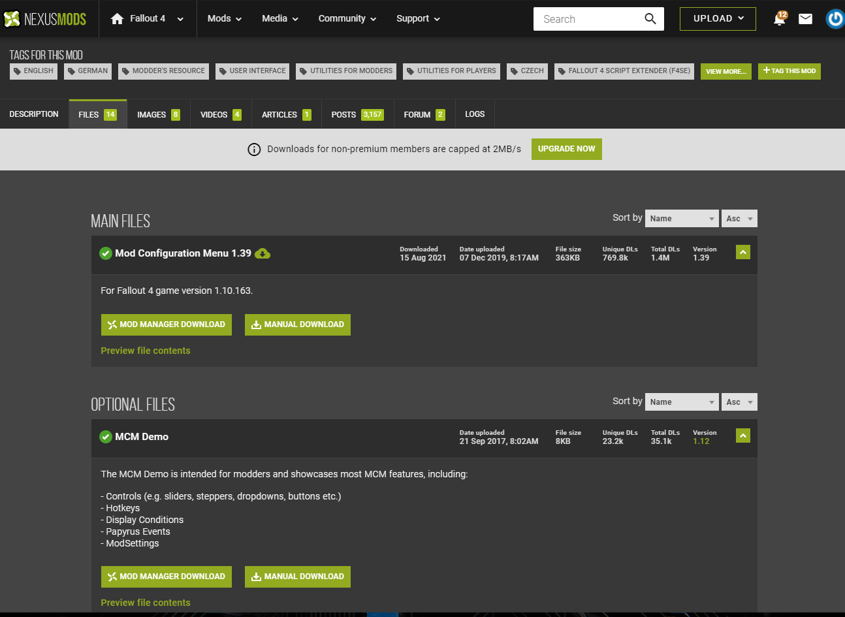
Task: Click the Tag This Mod button
Action: pos(789,71)
